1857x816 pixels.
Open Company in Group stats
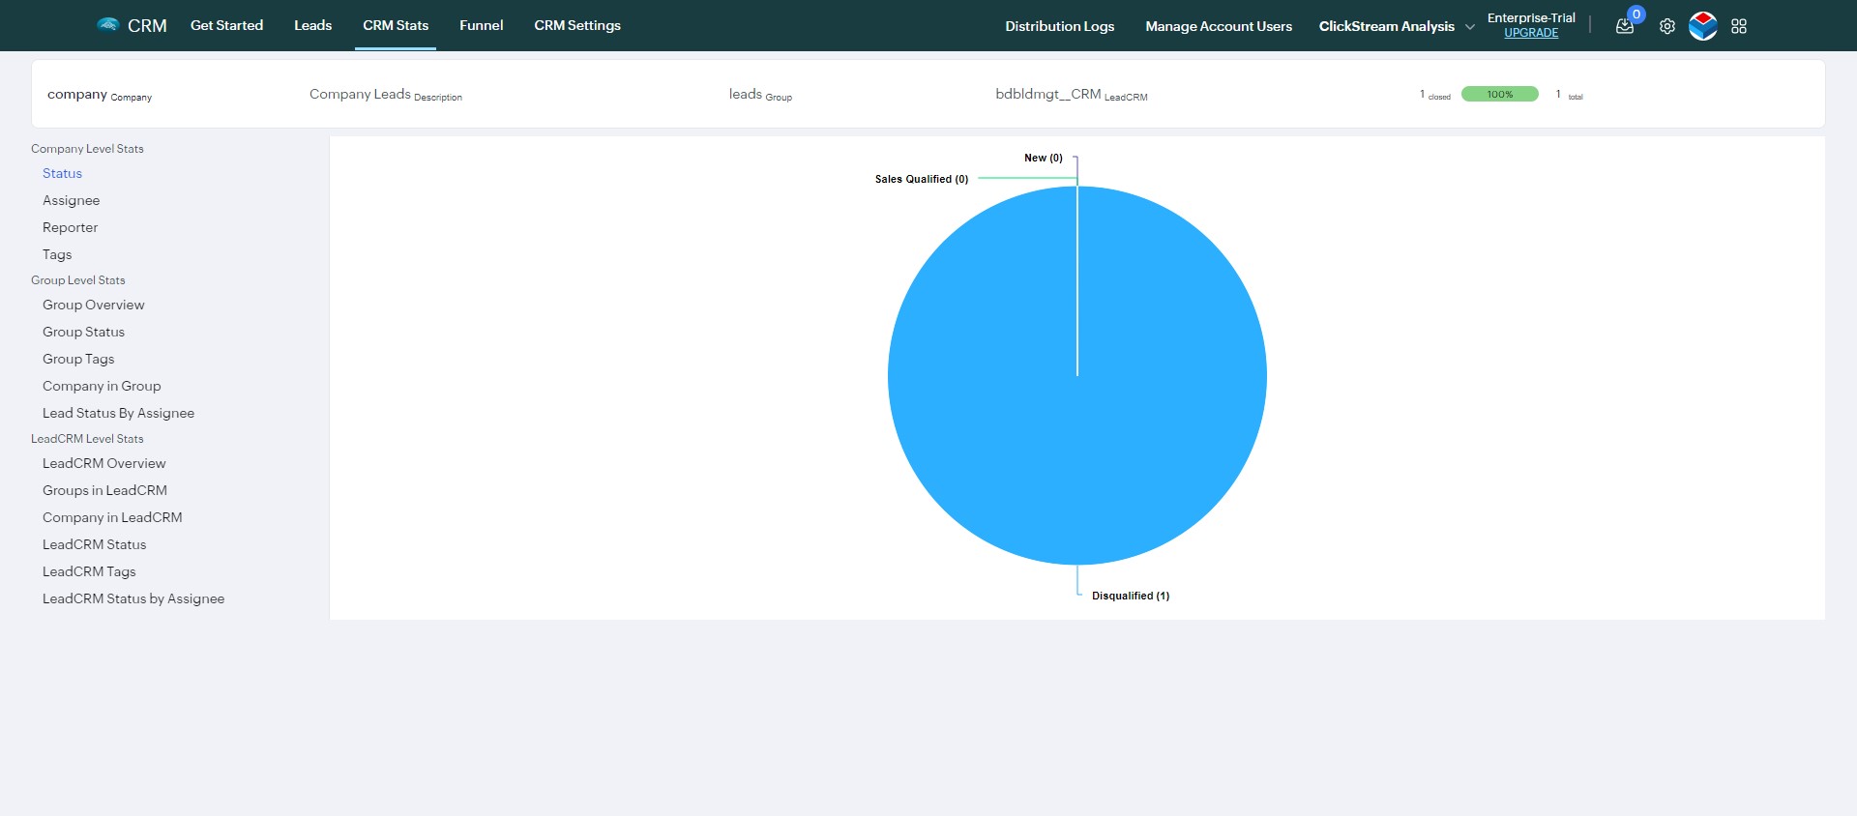click(102, 386)
